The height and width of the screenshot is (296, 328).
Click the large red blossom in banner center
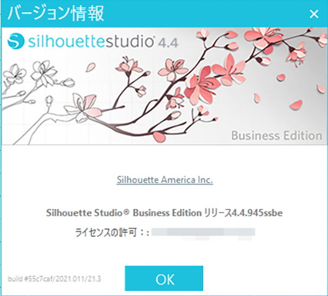[200, 86]
